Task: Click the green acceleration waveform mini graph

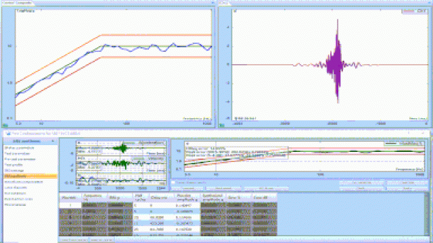Action: 121,148
